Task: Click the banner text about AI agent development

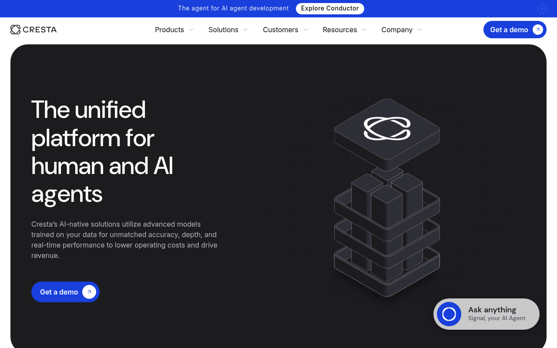Action: (x=233, y=8)
